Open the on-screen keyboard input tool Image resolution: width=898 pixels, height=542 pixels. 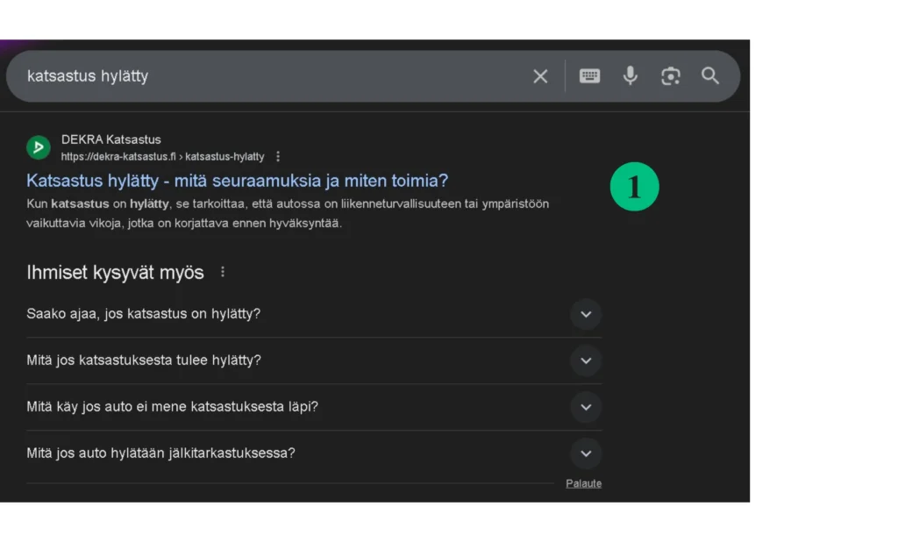590,76
